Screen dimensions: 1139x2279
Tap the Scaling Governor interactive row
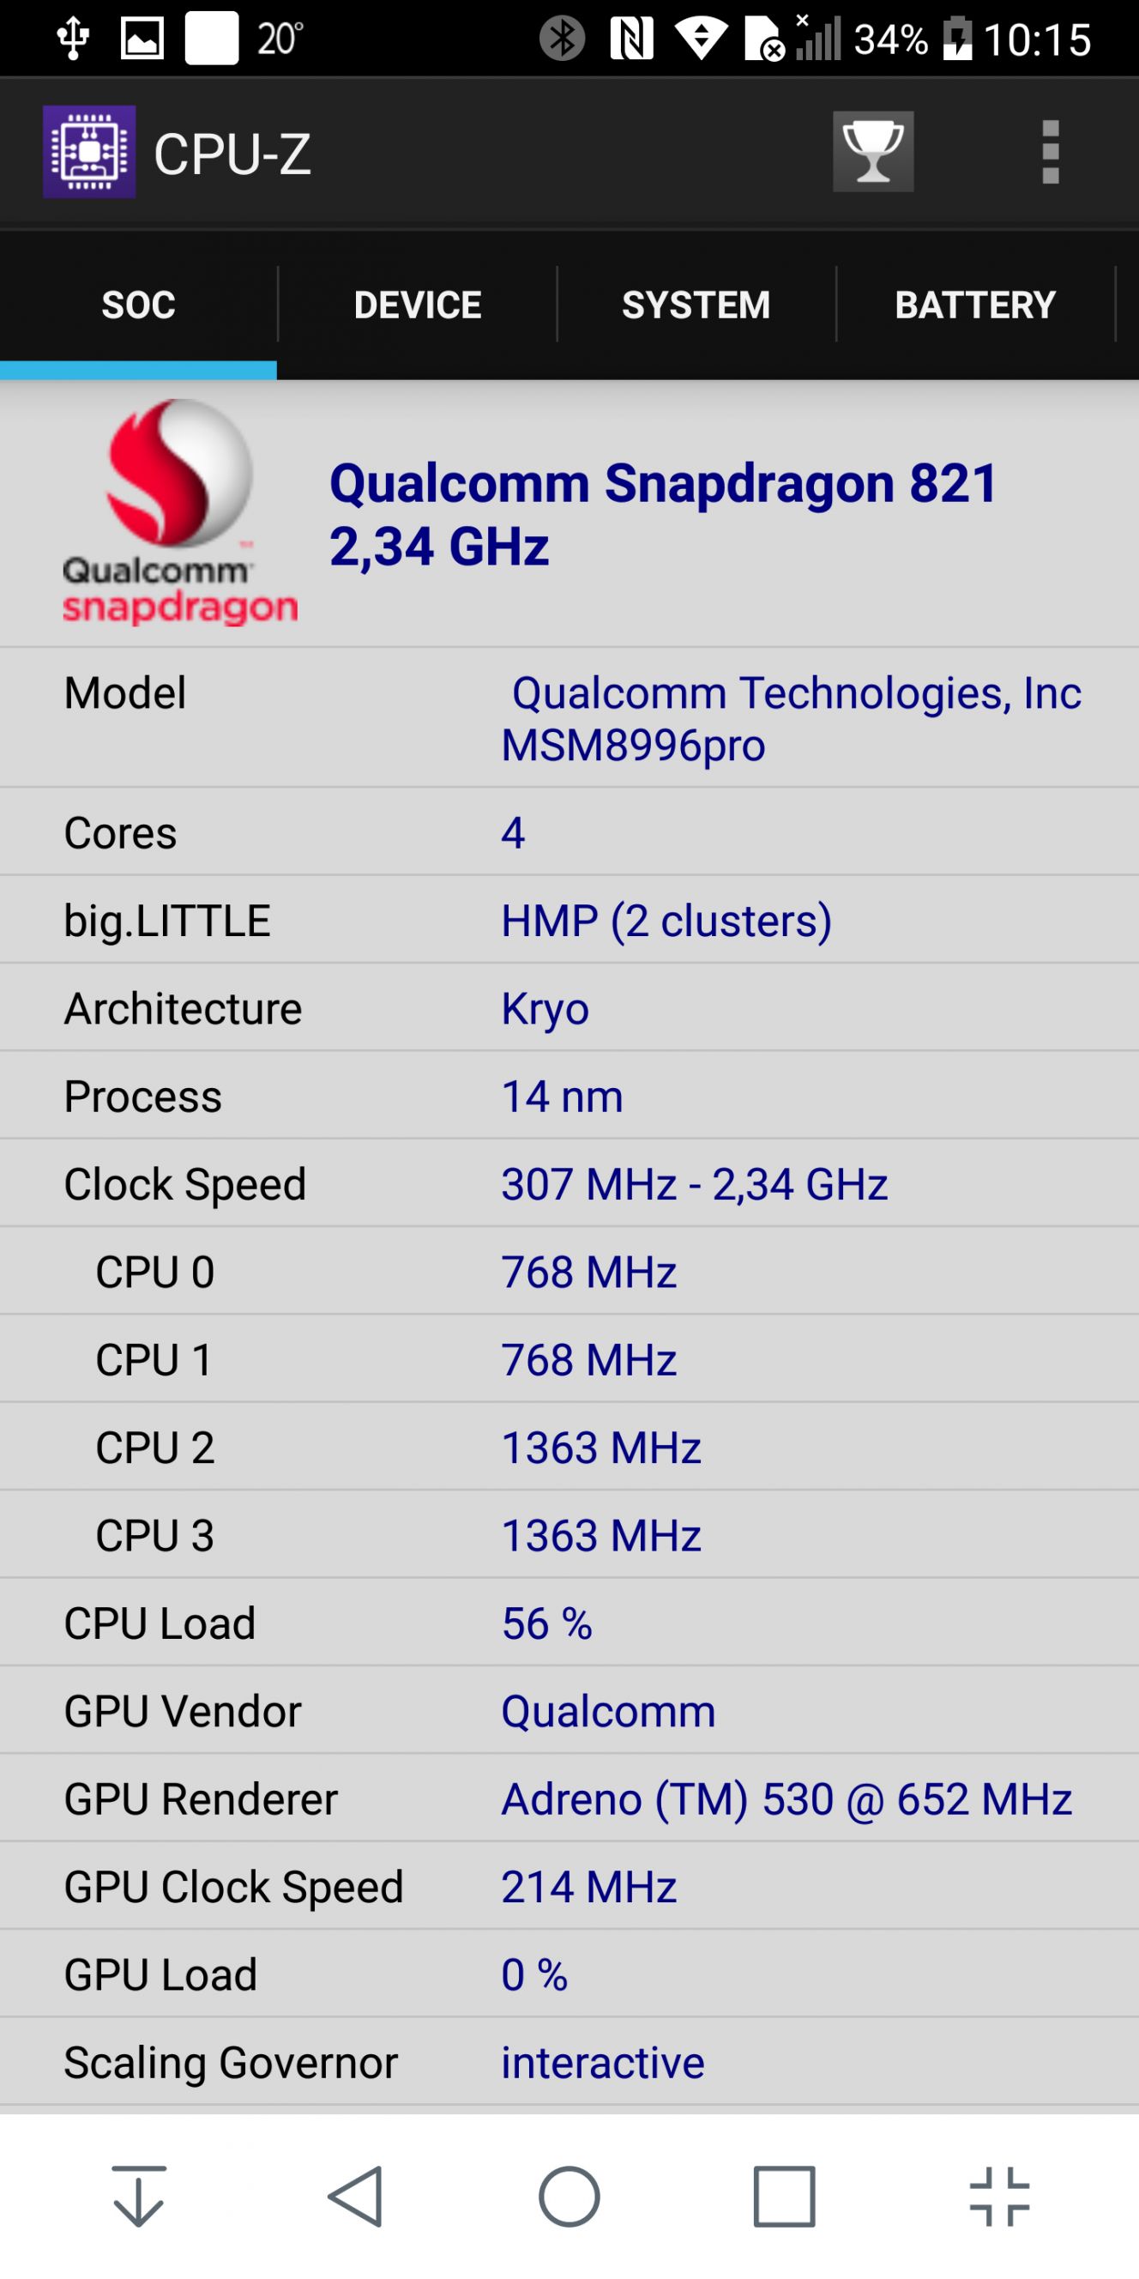tap(569, 2062)
